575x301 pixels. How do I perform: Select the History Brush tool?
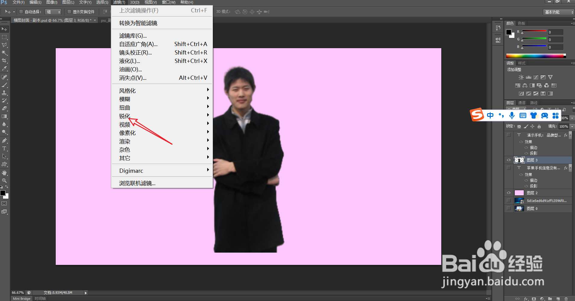[5, 101]
